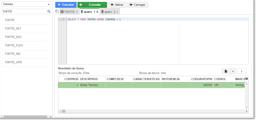
Task: Create a new Consulta
Action: [92, 5]
